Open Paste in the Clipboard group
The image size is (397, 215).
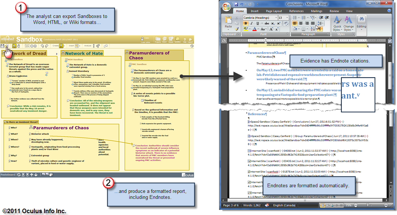point(228,23)
